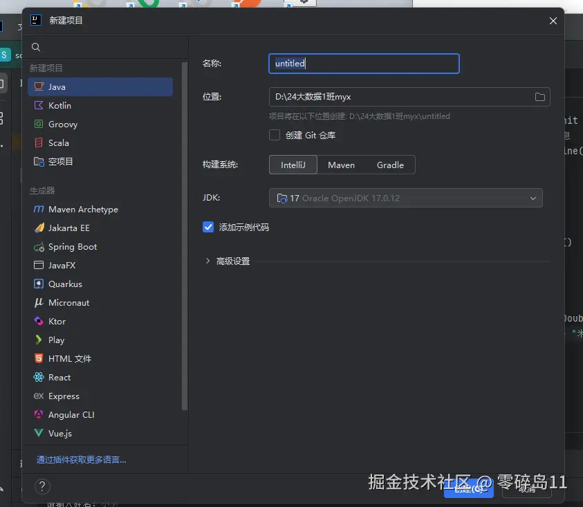Select Jakarta EE generator

[x=100, y=228]
